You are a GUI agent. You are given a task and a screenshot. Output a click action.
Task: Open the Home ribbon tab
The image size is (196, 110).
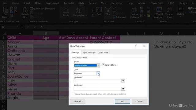16,3
